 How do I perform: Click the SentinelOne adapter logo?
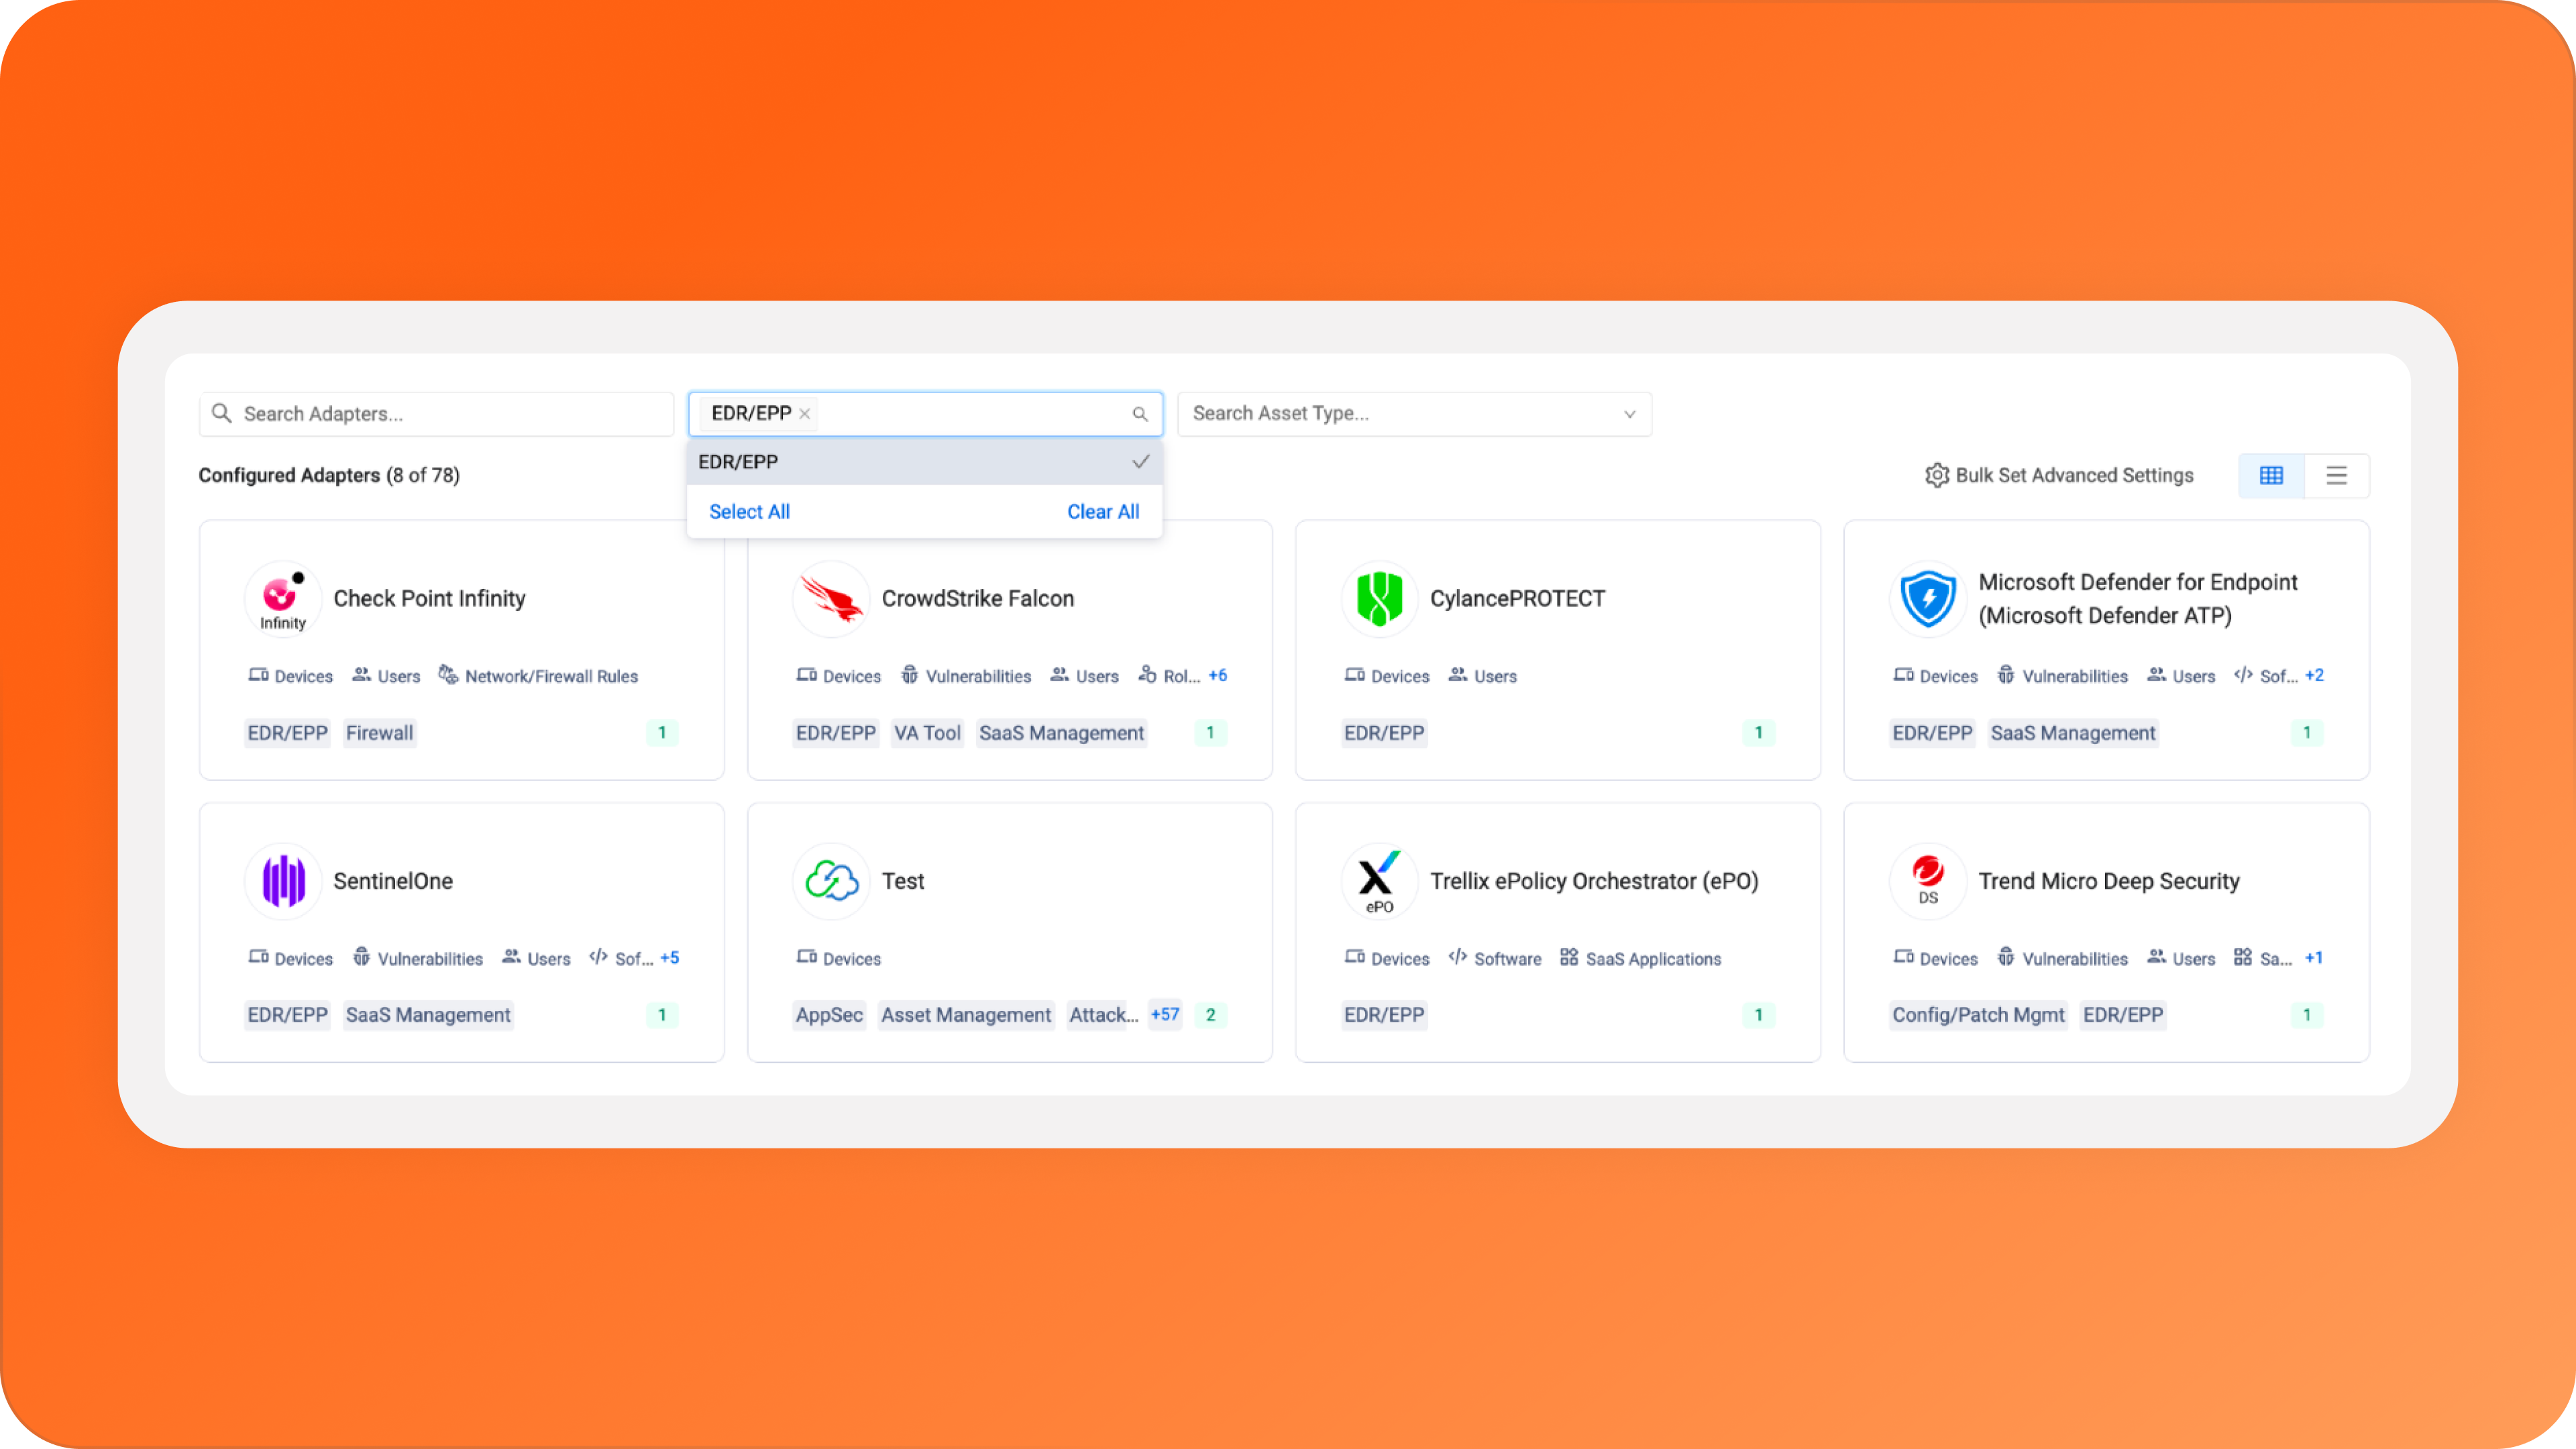[x=283, y=881]
